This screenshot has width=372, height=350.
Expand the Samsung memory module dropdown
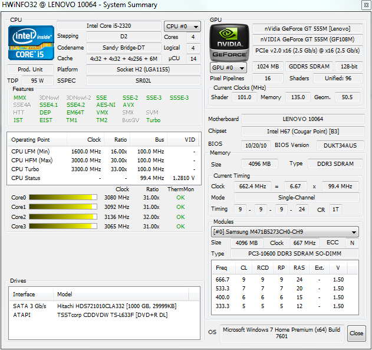click(285, 232)
